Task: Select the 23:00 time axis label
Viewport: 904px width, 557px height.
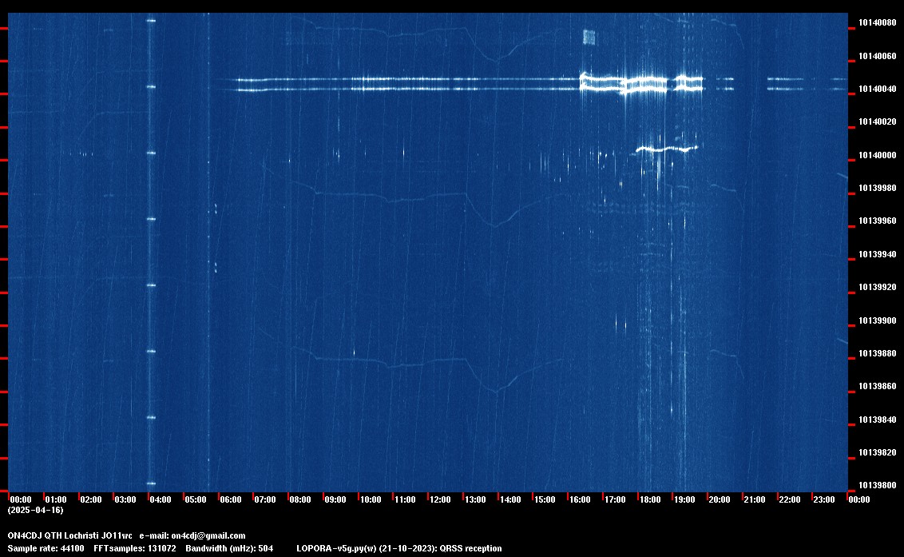Action: (824, 499)
